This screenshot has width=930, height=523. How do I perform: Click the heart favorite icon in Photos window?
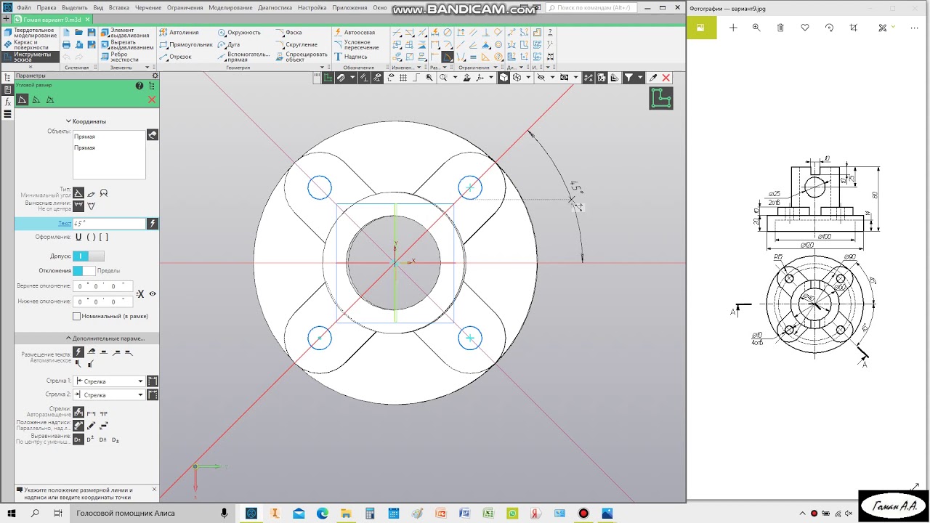click(805, 28)
